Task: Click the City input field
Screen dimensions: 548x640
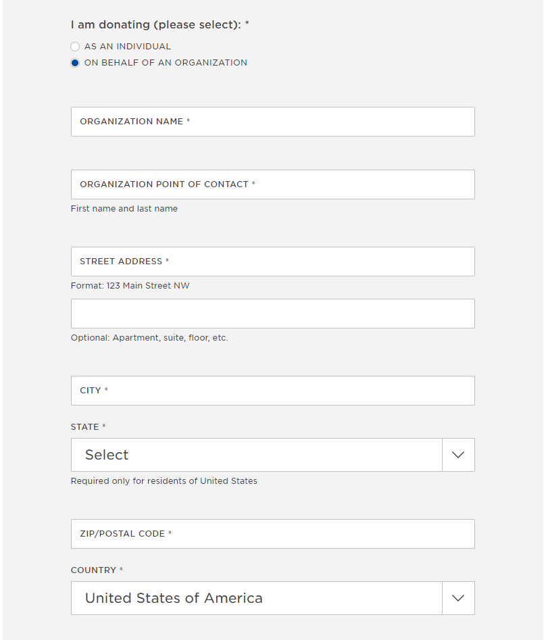Action: pos(272,391)
